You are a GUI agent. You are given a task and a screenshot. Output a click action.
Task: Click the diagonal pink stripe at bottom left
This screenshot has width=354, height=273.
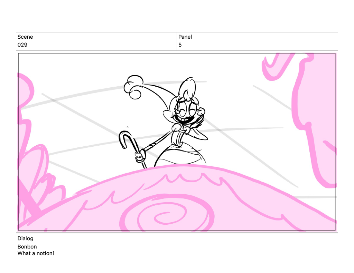pyautogui.click(x=32, y=204)
